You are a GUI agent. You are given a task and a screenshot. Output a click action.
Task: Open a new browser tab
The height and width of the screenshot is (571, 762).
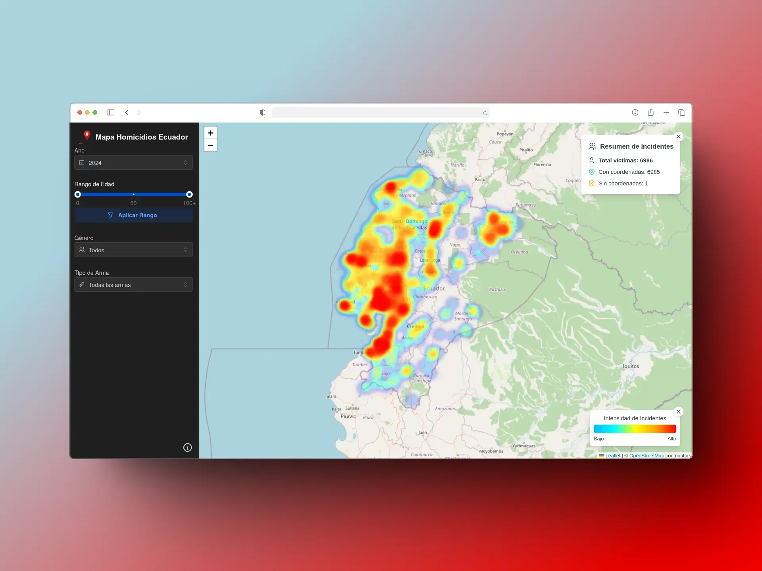(666, 113)
